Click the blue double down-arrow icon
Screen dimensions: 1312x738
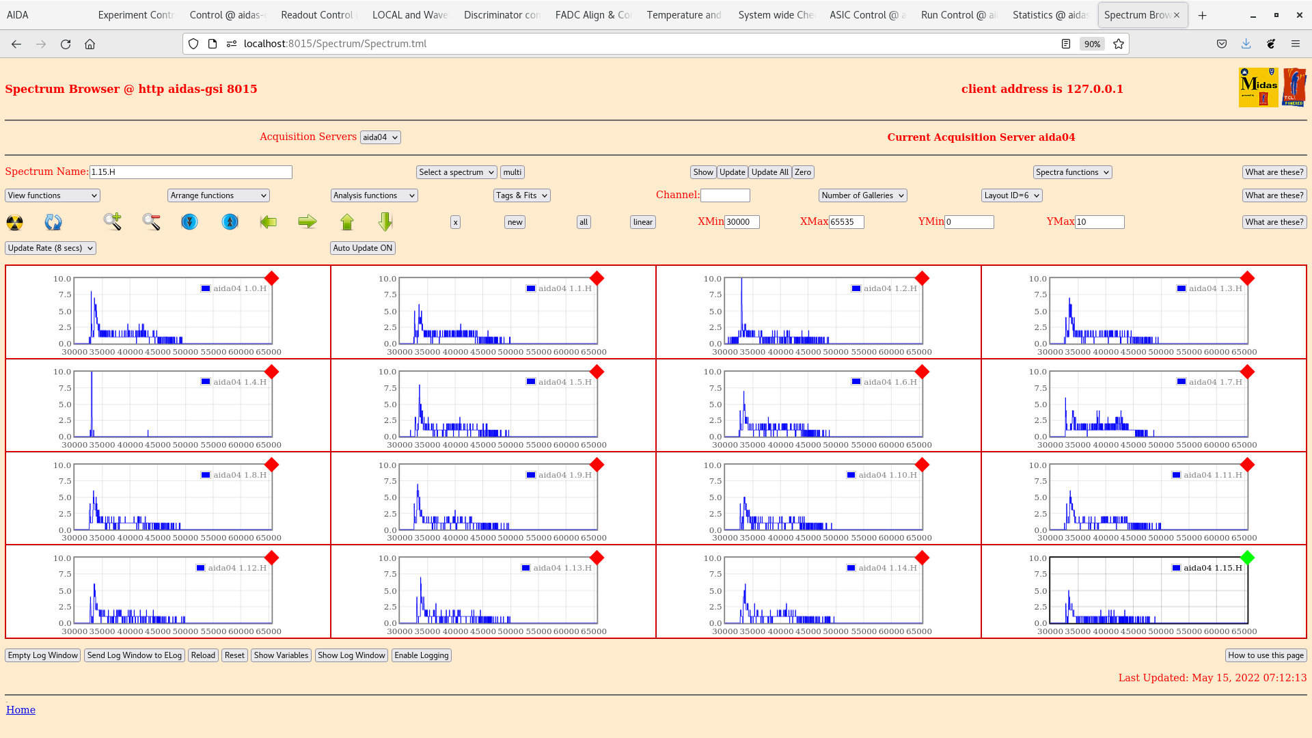[189, 222]
